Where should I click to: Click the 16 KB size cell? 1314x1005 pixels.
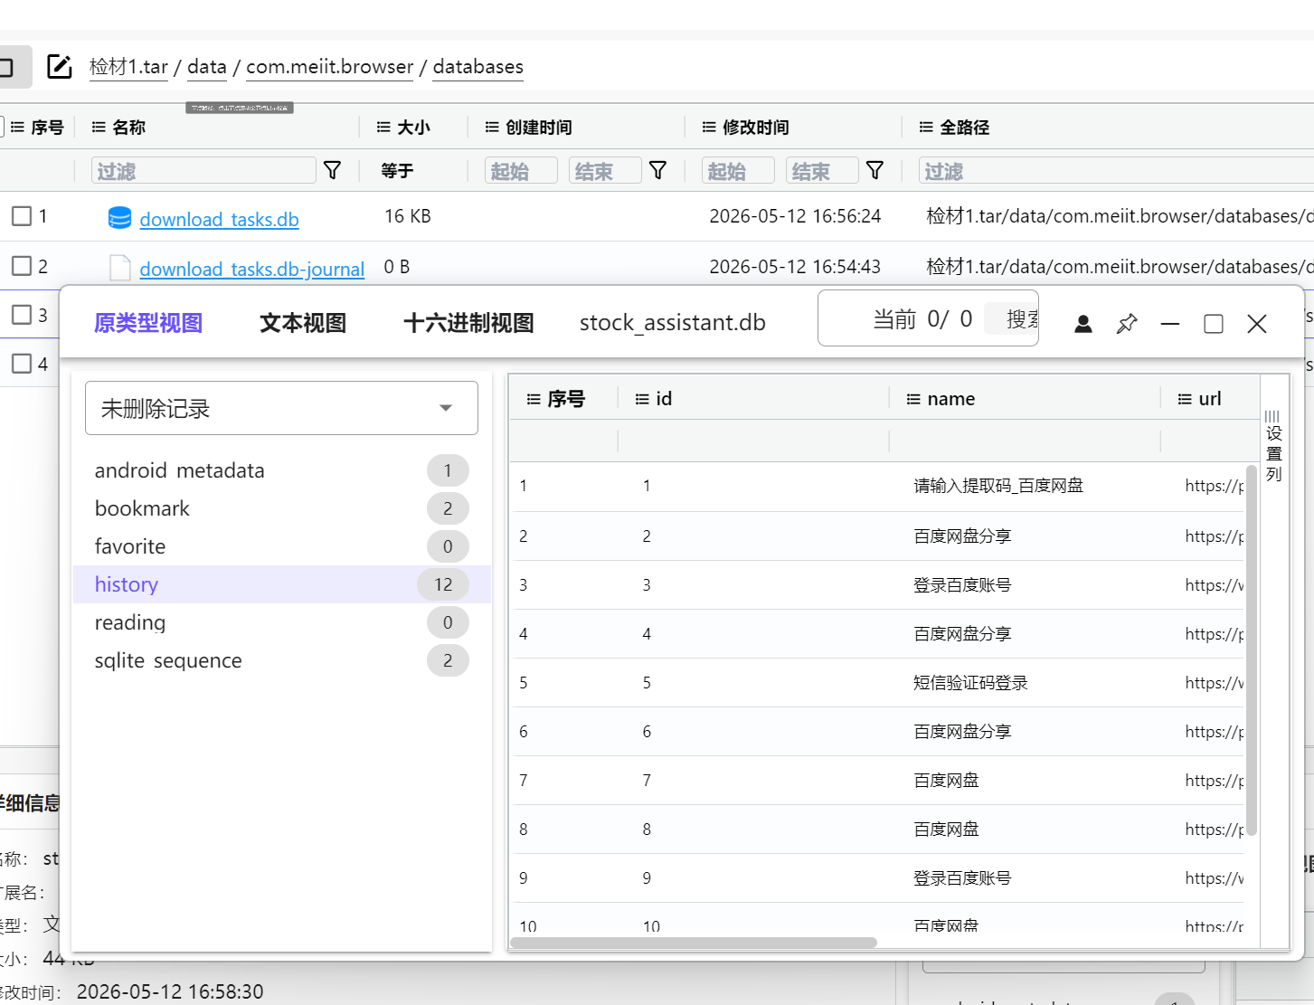point(408,216)
